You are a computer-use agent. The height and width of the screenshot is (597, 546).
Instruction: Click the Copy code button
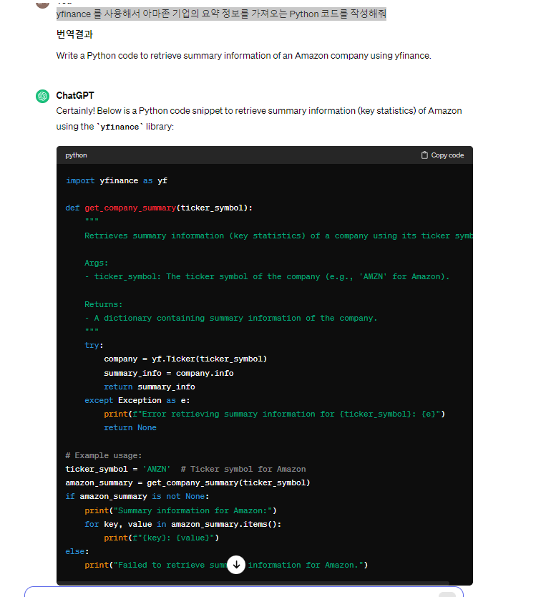pyautogui.click(x=442, y=155)
